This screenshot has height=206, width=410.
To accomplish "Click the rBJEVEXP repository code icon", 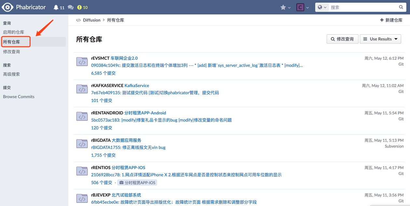I will coord(82,199).
